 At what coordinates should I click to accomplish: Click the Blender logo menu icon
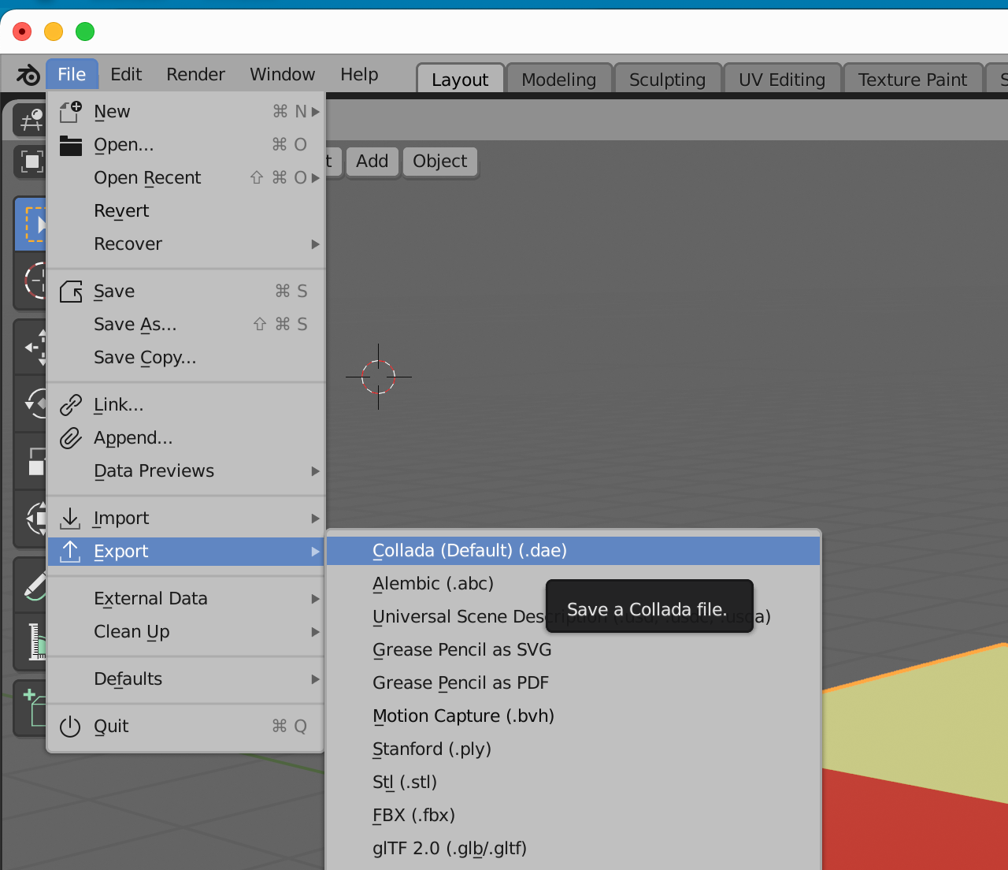[28, 75]
